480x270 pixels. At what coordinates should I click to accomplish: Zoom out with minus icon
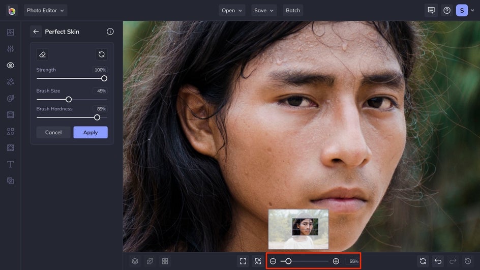pyautogui.click(x=273, y=261)
